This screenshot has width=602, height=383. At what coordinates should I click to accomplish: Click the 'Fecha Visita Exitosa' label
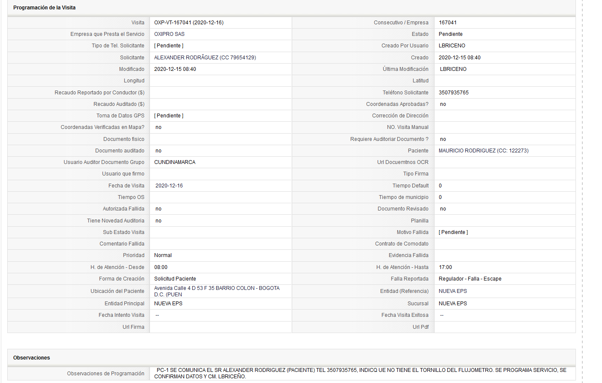(x=405, y=315)
